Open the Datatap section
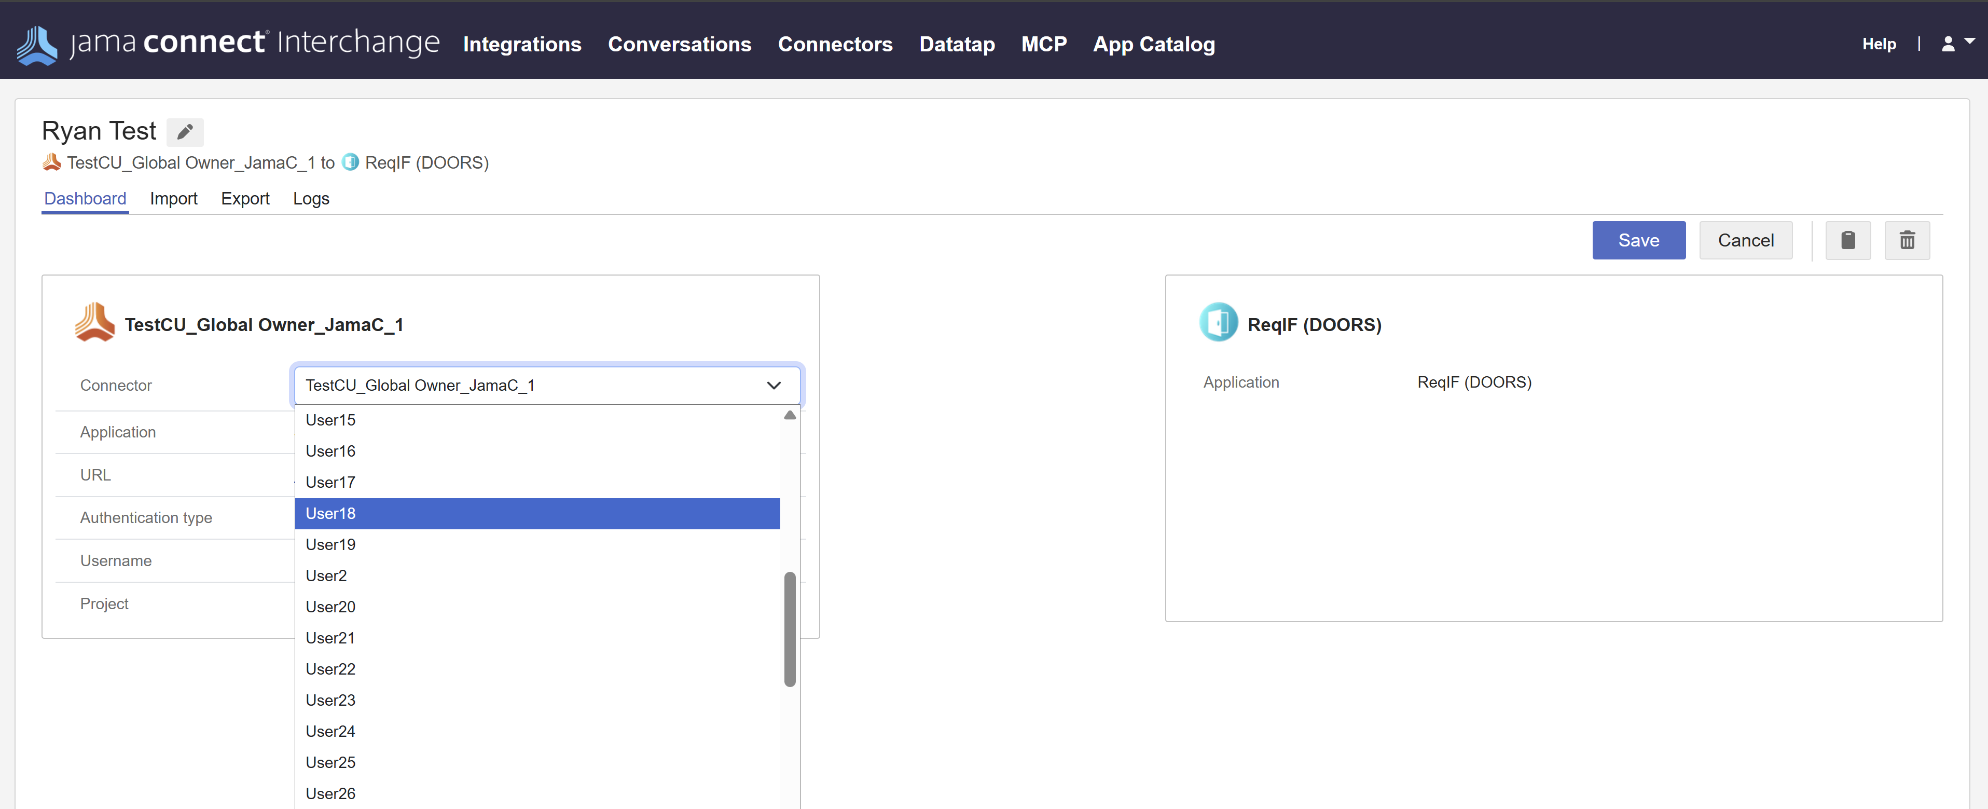The width and height of the screenshot is (1988, 809). 957,44
